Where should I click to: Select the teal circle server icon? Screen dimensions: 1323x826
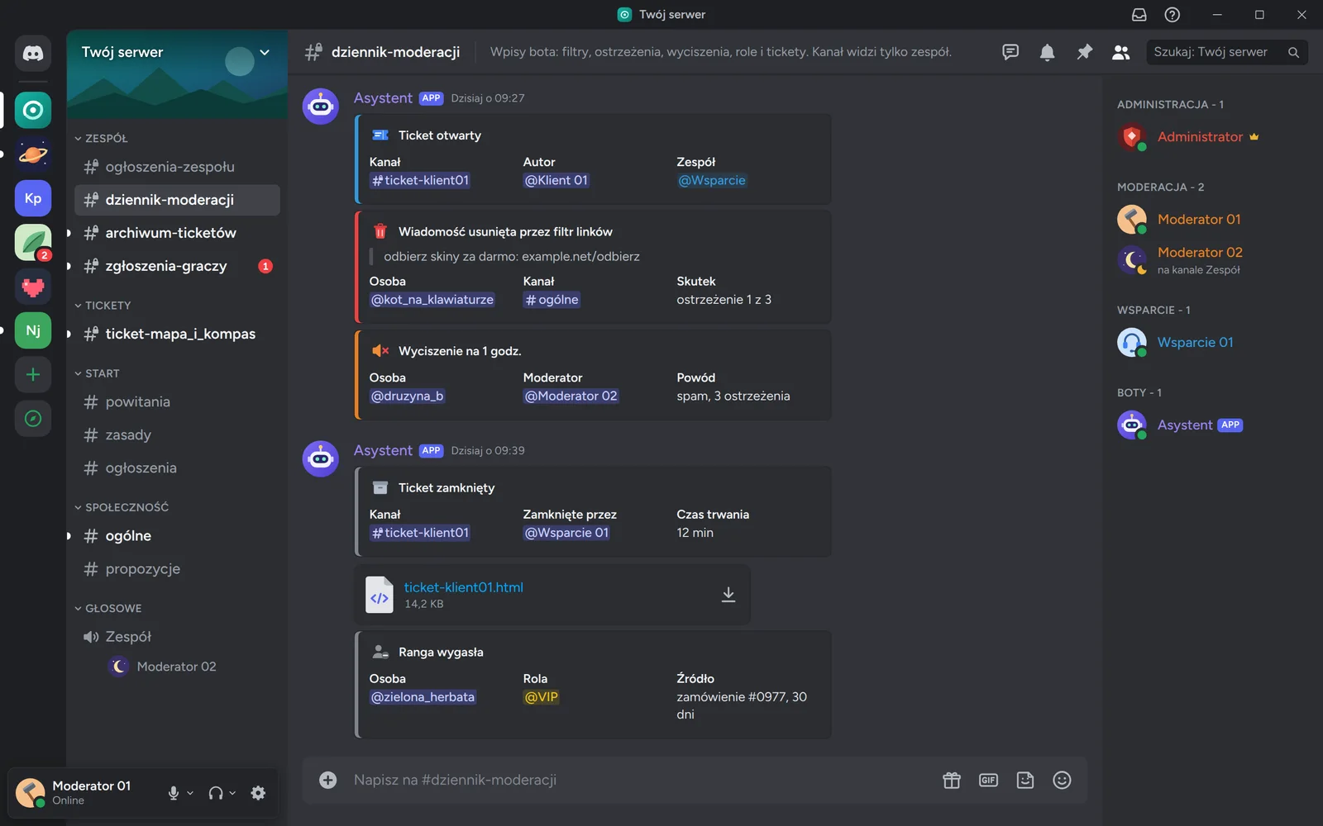point(33,110)
